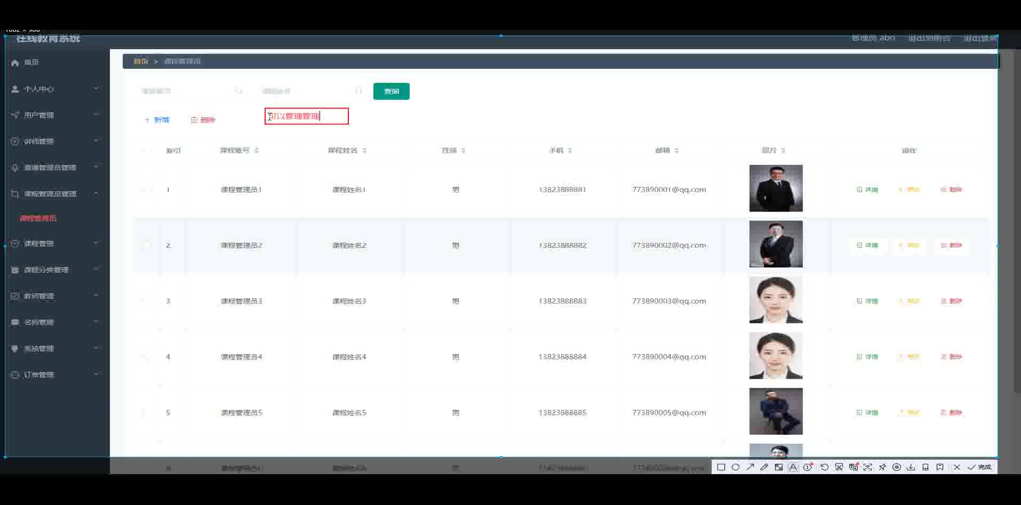Click the send-to-phone icon
1021x505 pixels.
pos(926,467)
